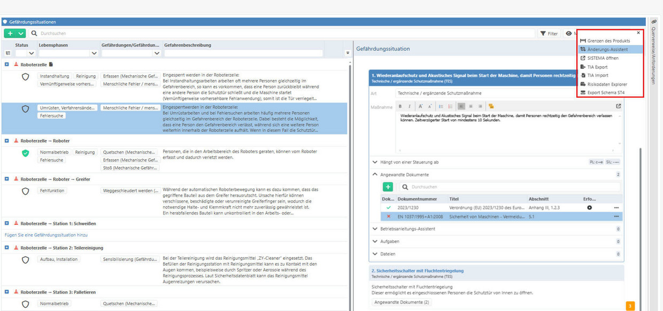Open more options for EN 1037:1995+A1:2008
The image size is (663, 311).
[x=616, y=216]
